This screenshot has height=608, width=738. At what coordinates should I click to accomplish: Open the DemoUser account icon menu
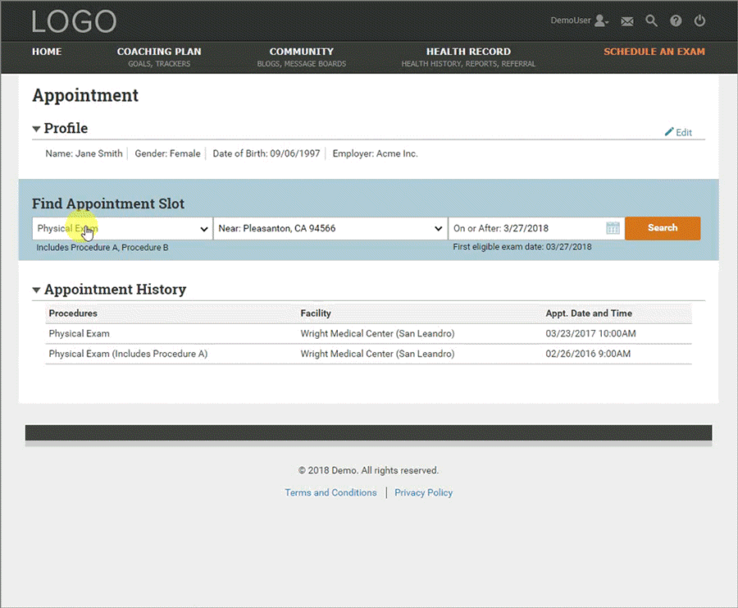[602, 21]
